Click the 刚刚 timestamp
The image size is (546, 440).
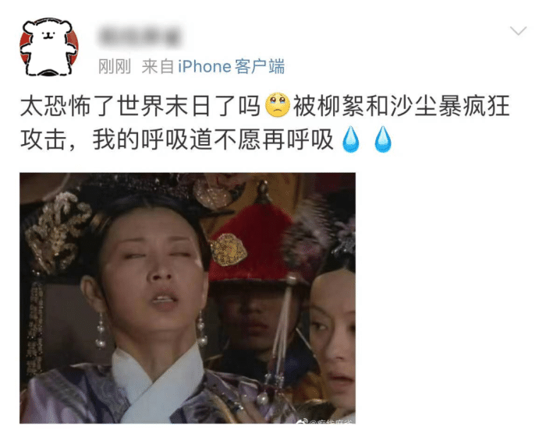114,66
